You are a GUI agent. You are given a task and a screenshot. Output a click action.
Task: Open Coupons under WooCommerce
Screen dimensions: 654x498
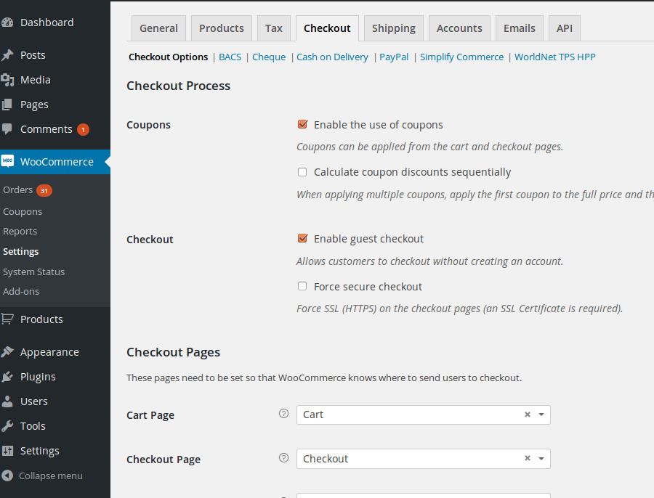click(x=23, y=212)
